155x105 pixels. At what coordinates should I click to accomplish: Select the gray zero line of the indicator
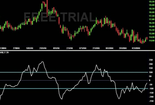click(x=74, y=80)
